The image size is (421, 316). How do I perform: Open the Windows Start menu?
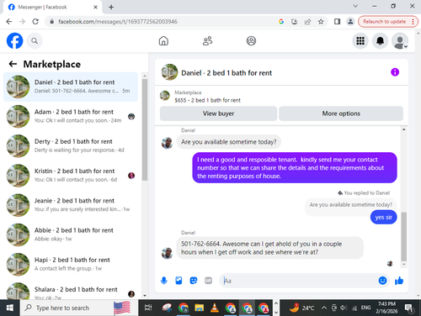[9, 308]
